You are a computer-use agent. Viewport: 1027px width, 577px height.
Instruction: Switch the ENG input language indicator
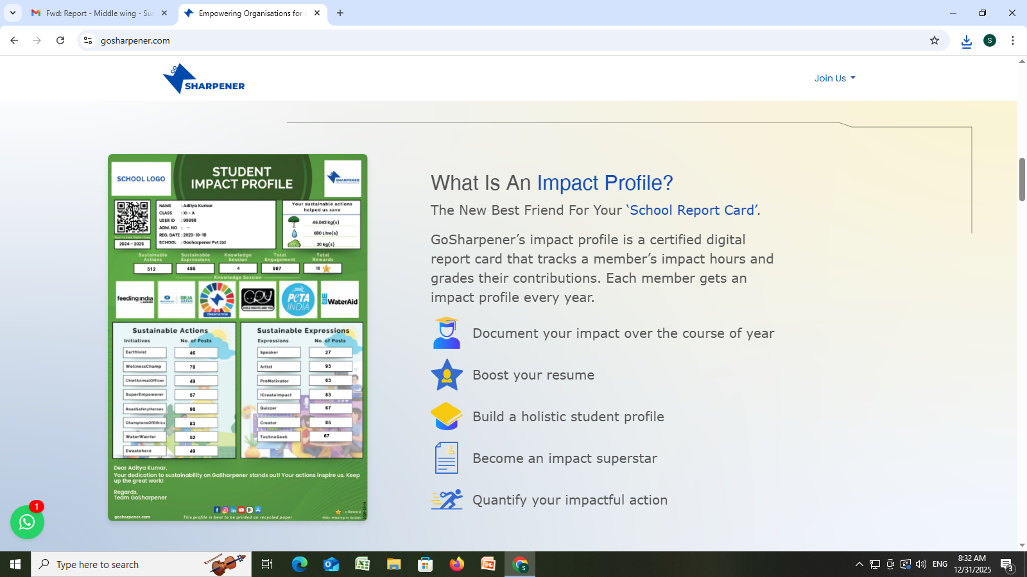click(940, 564)
